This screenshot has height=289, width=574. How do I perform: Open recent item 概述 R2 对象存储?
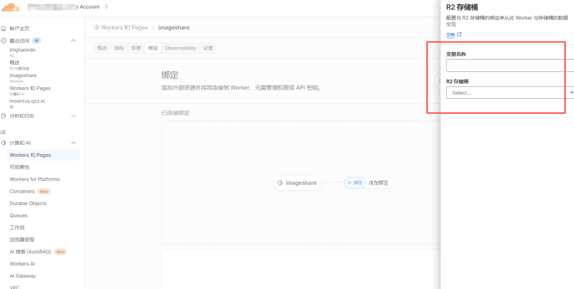[19, 65]
